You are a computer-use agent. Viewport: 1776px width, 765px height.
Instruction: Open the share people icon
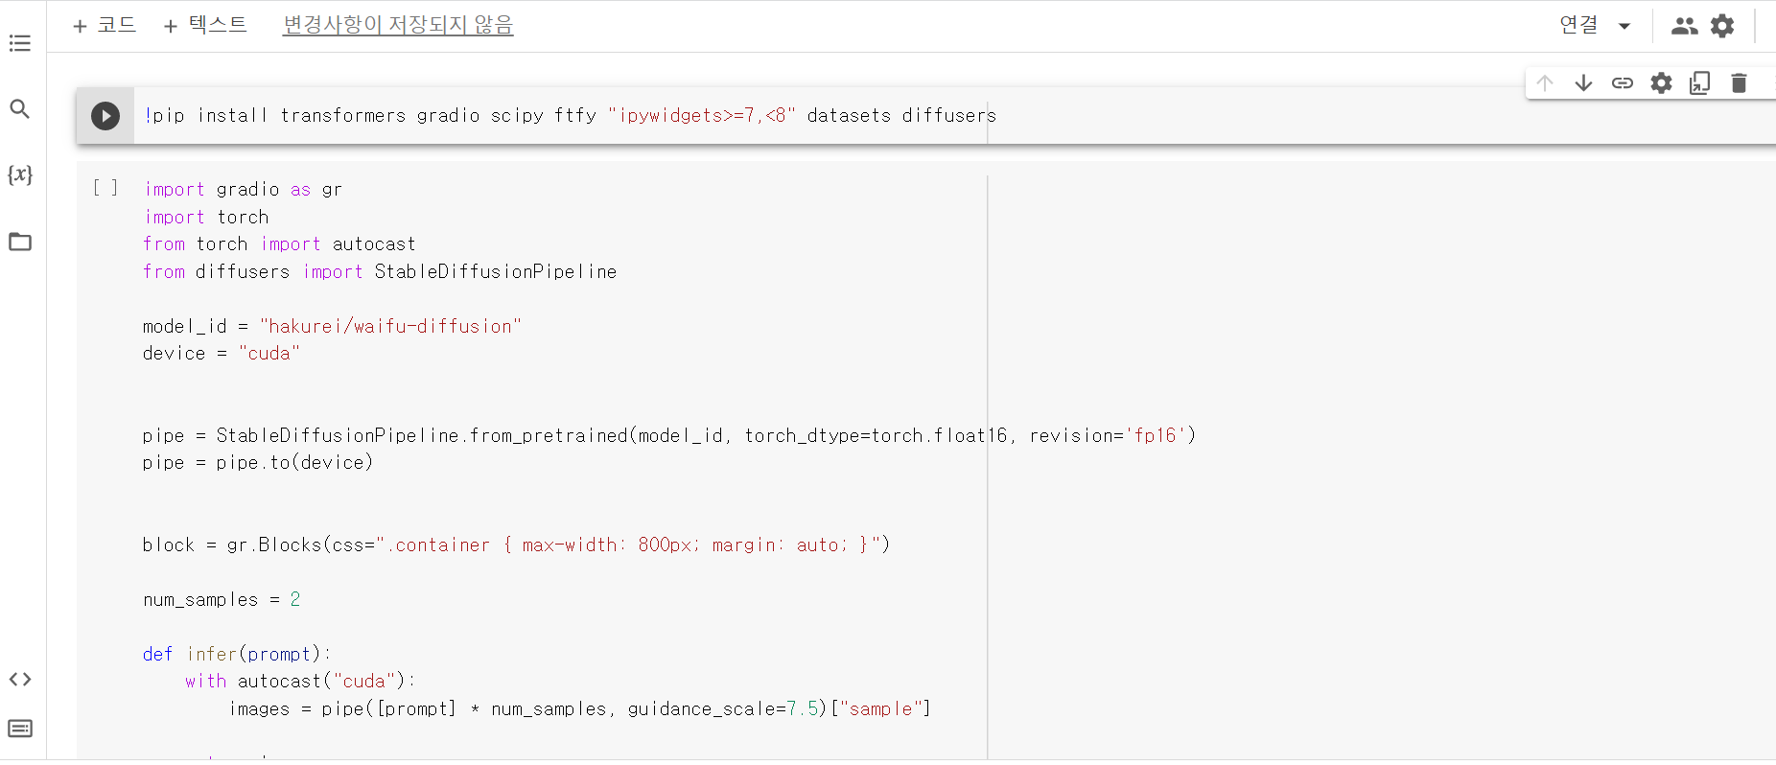pyautogui.click(x=1684, y=26)
